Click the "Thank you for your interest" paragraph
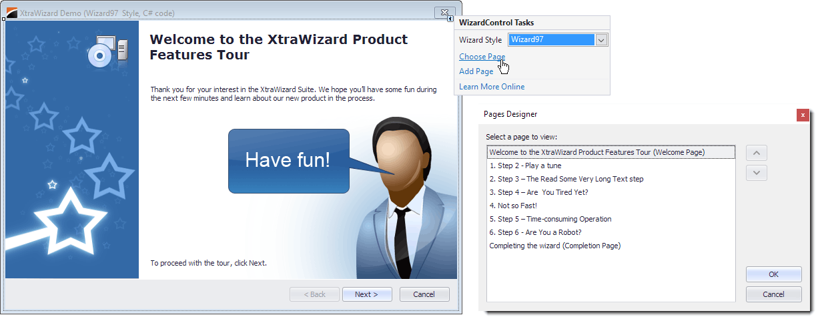Viewport: 816px width, 317px height. tap(294, 93)
